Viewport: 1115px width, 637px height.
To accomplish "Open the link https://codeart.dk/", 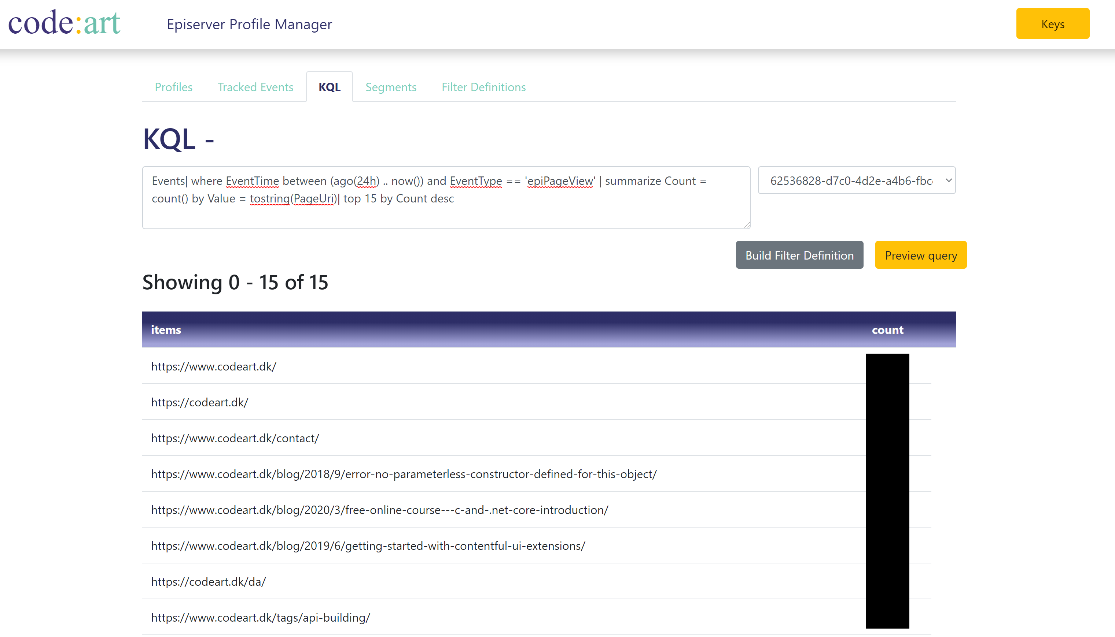I will 200,402.
